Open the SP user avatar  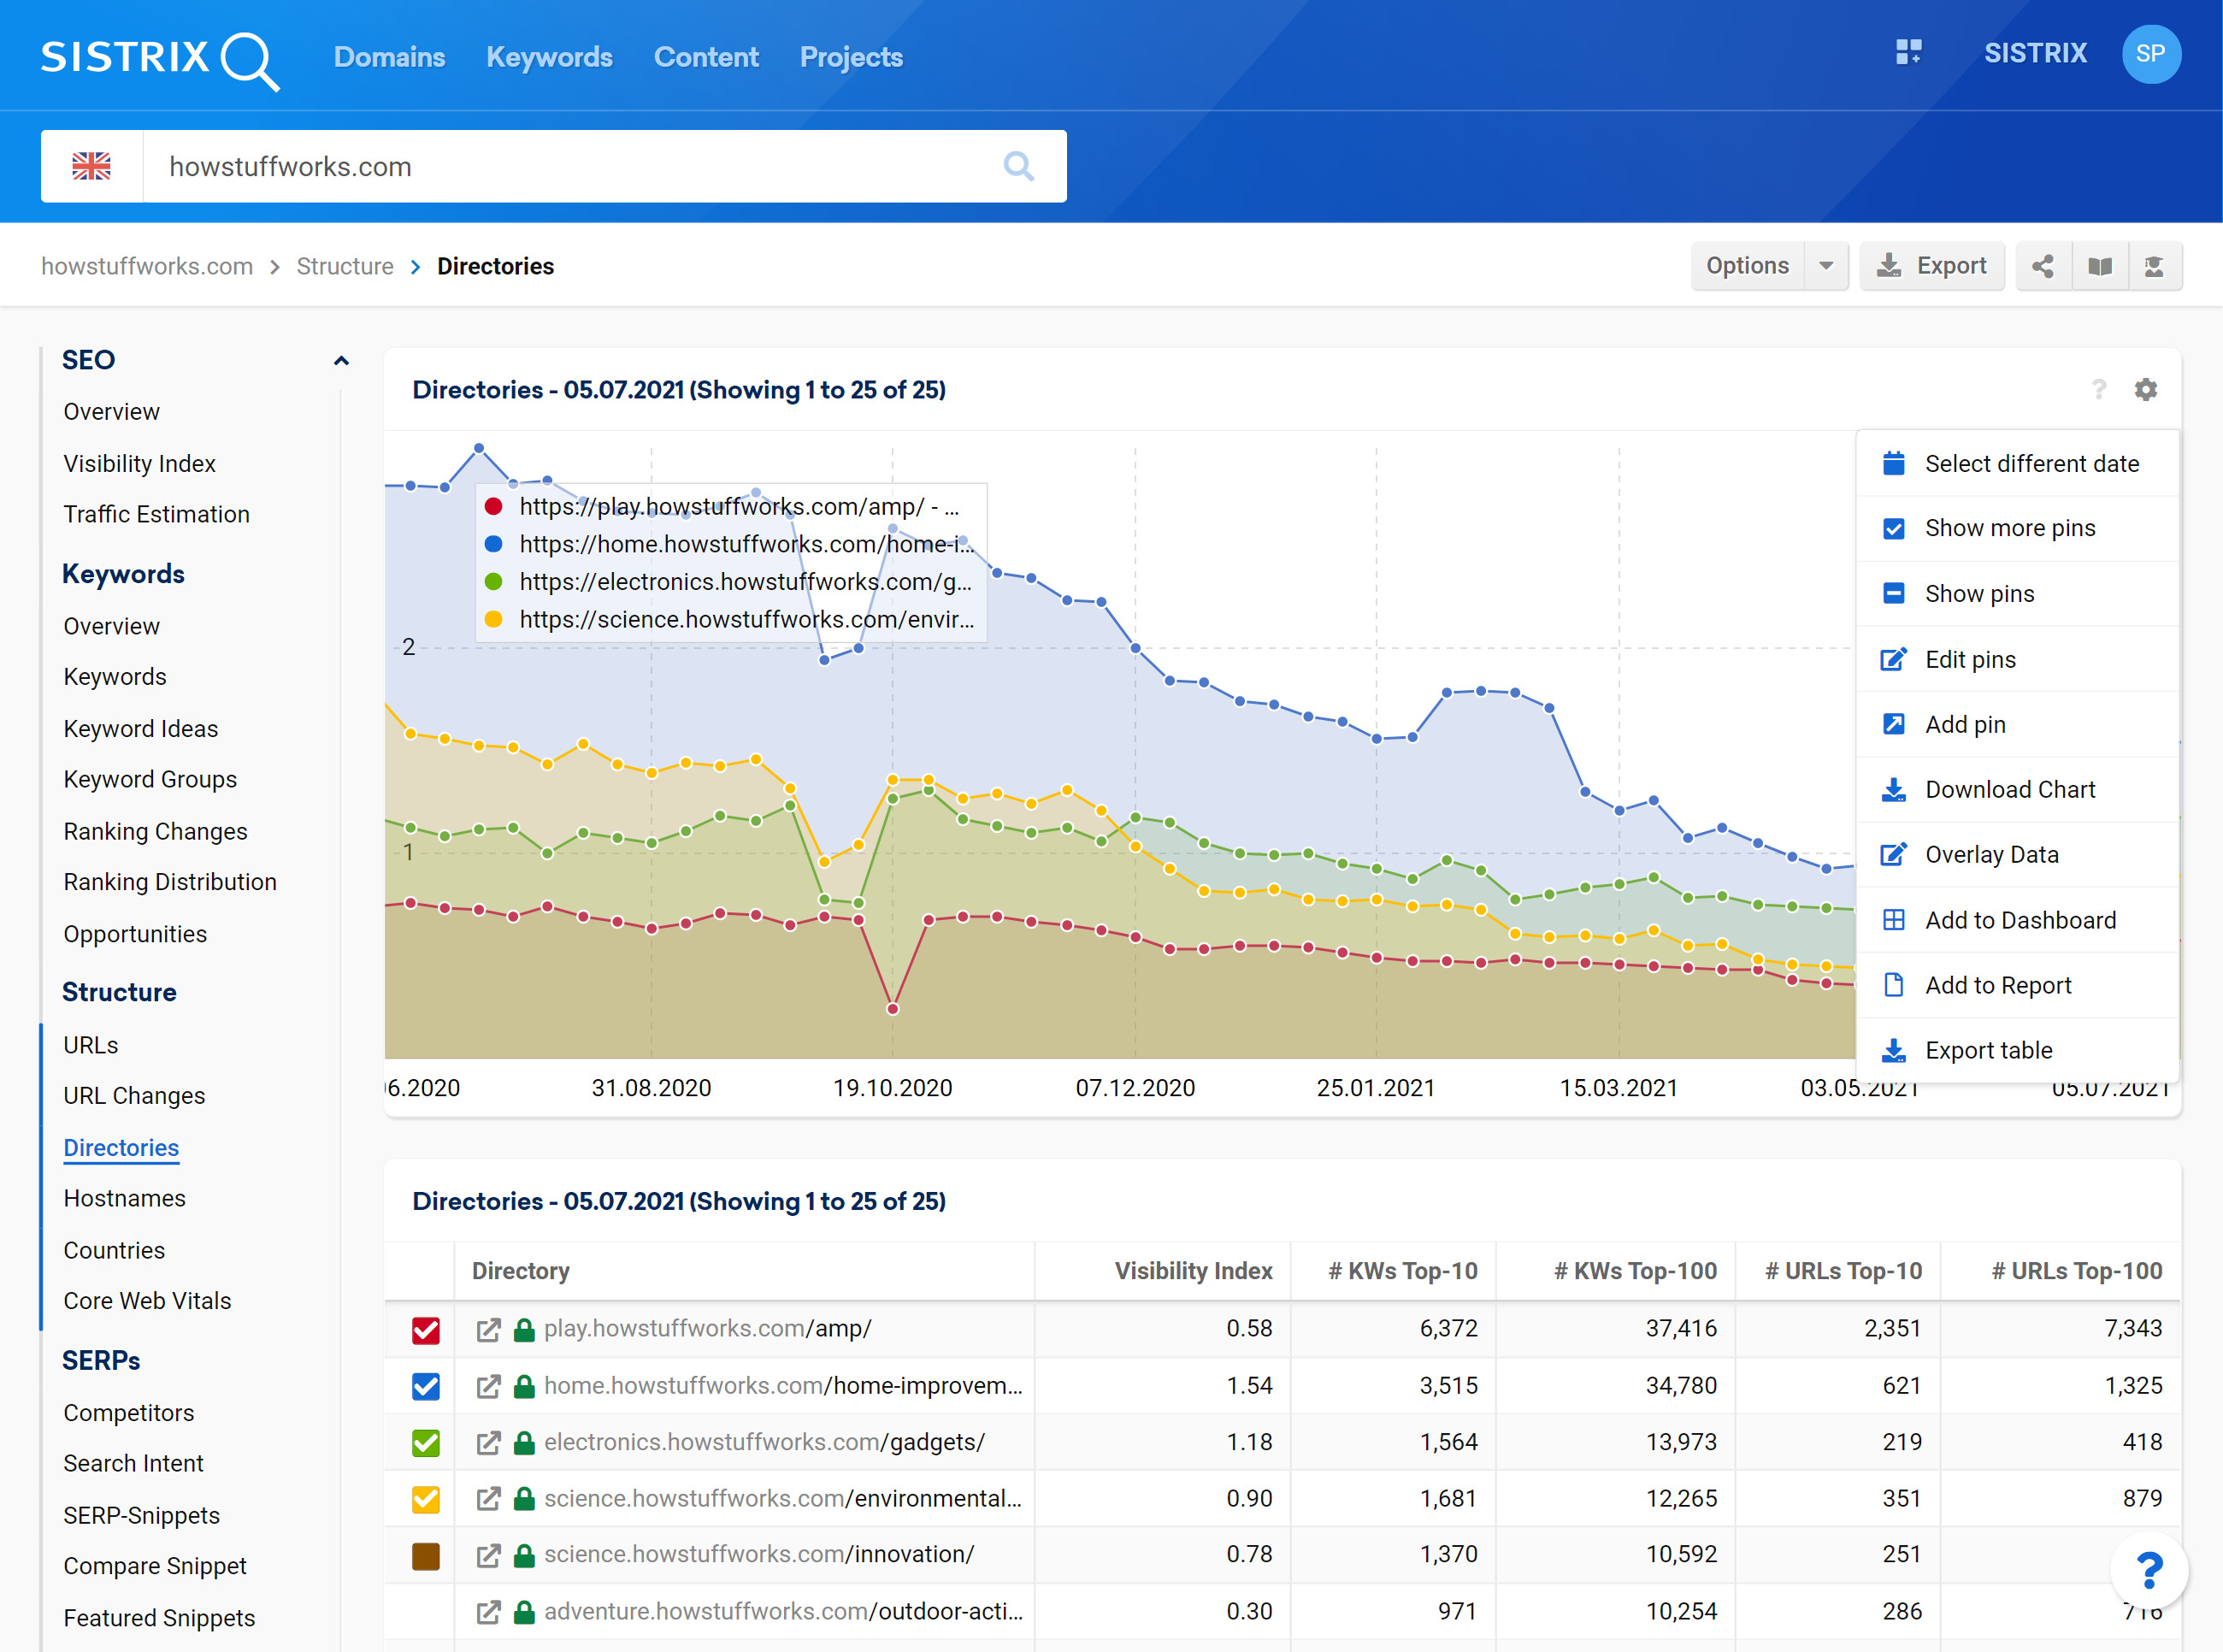(x=2151, y=54)
